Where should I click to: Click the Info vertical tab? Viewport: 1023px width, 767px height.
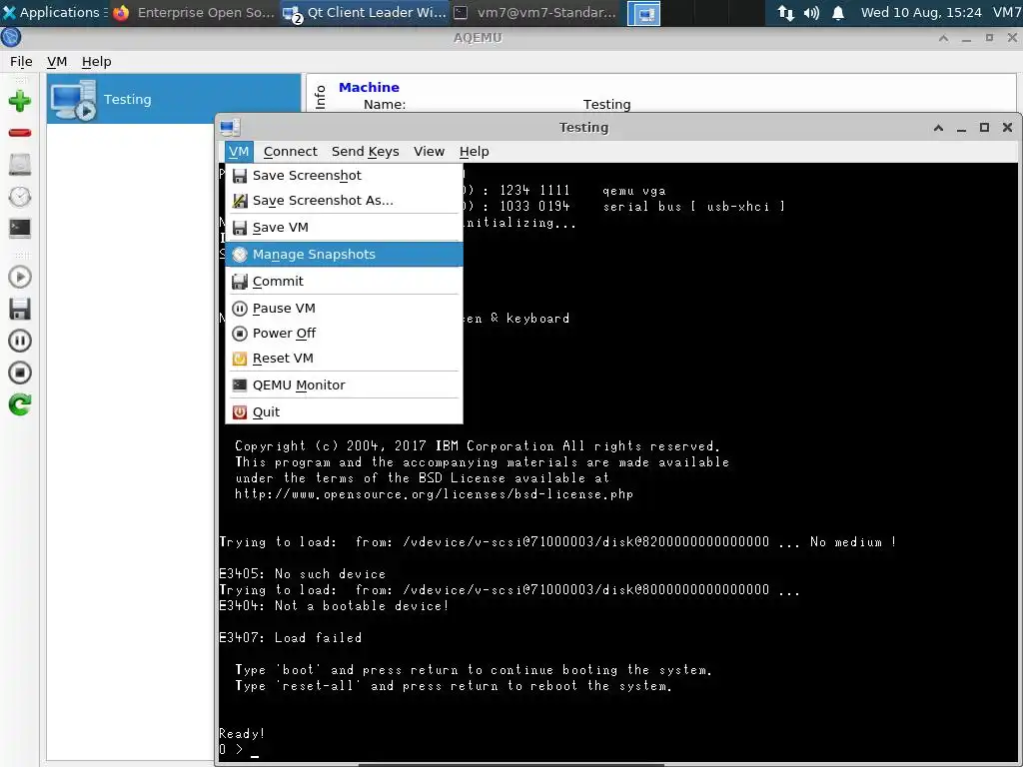pyautogui.click(x=320, y=97)
